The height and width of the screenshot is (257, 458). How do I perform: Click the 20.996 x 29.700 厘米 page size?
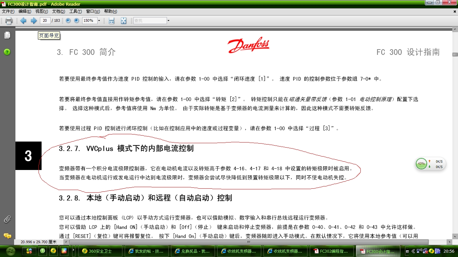click(39, 242)
